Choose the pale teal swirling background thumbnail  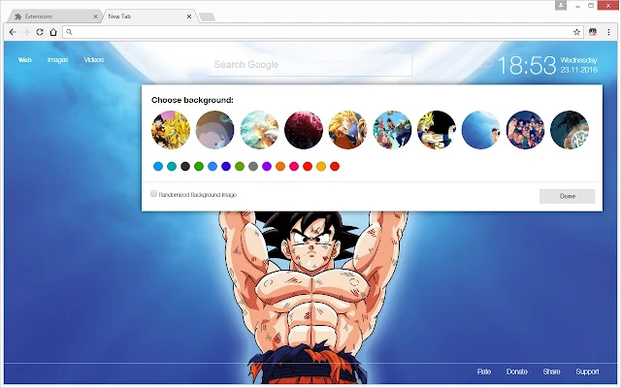click(259, 130)
